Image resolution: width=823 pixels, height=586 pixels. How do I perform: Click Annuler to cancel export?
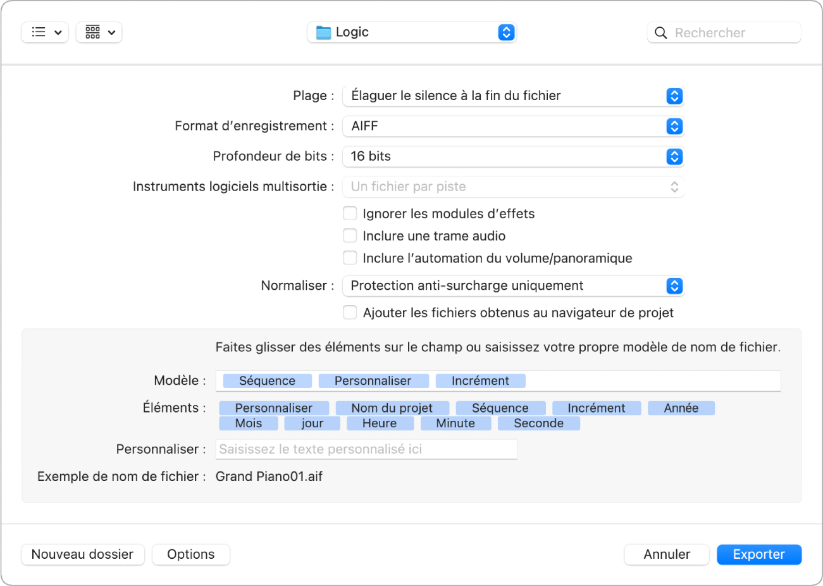click(x=666, y=554)
